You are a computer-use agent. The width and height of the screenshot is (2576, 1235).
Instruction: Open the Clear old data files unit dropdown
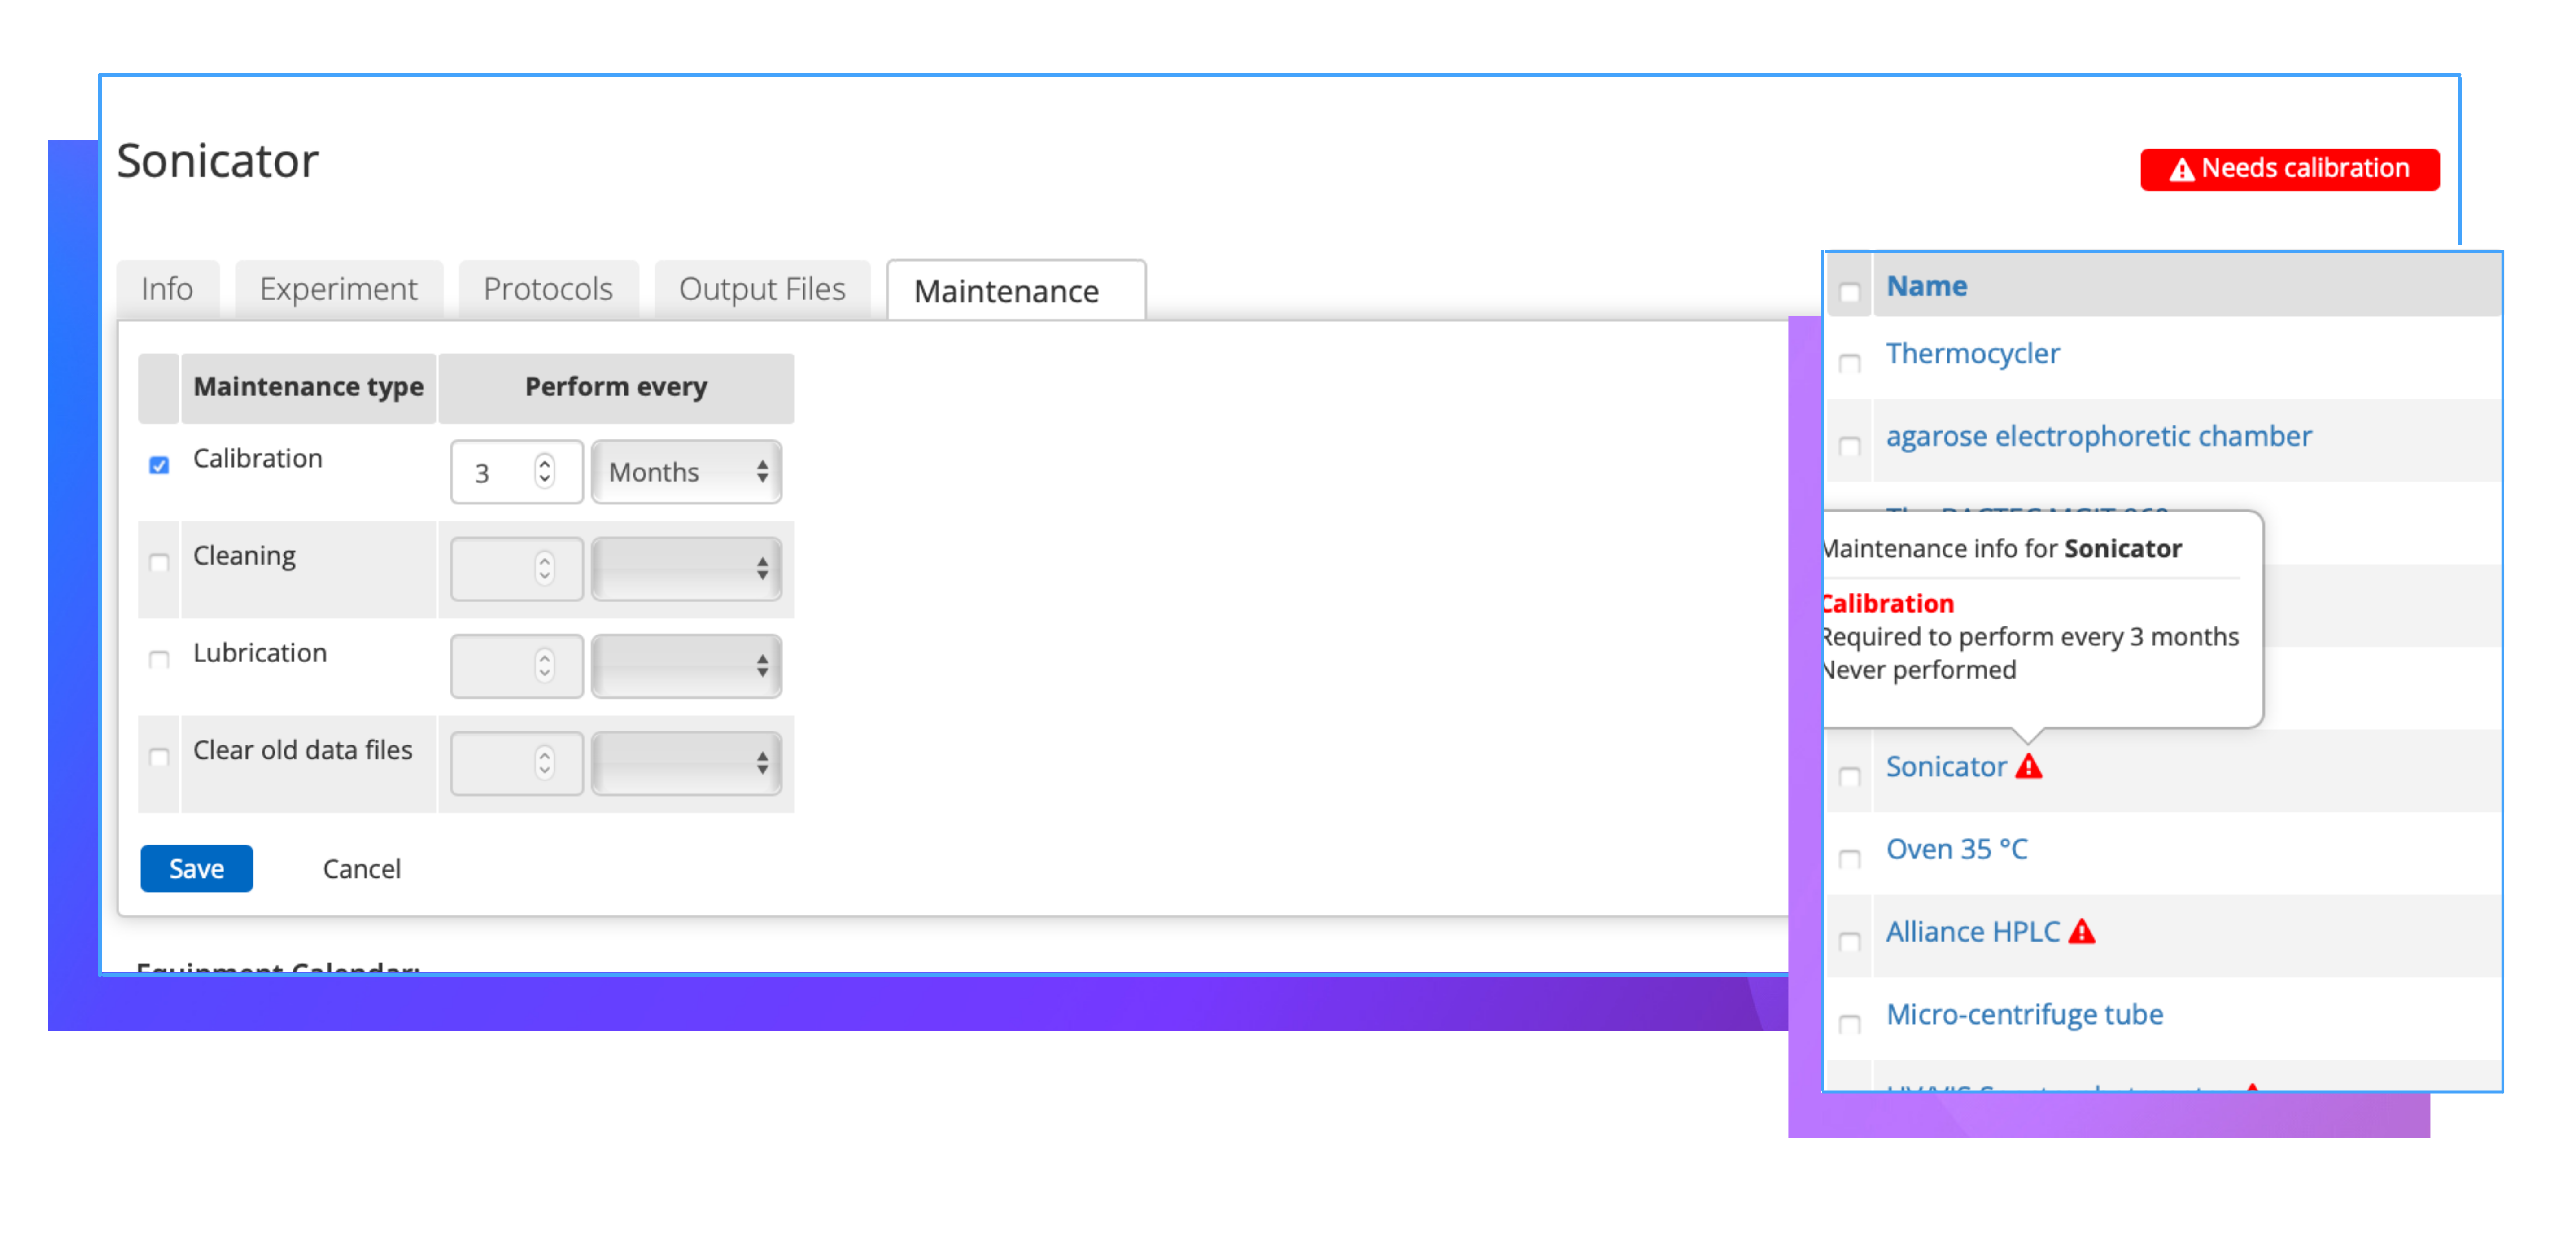point(687,763)
